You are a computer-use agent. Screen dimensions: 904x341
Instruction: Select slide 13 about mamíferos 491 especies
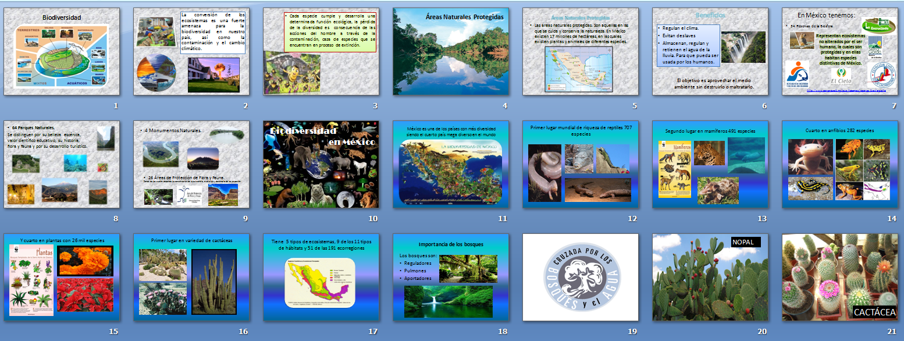pos(710,164)
